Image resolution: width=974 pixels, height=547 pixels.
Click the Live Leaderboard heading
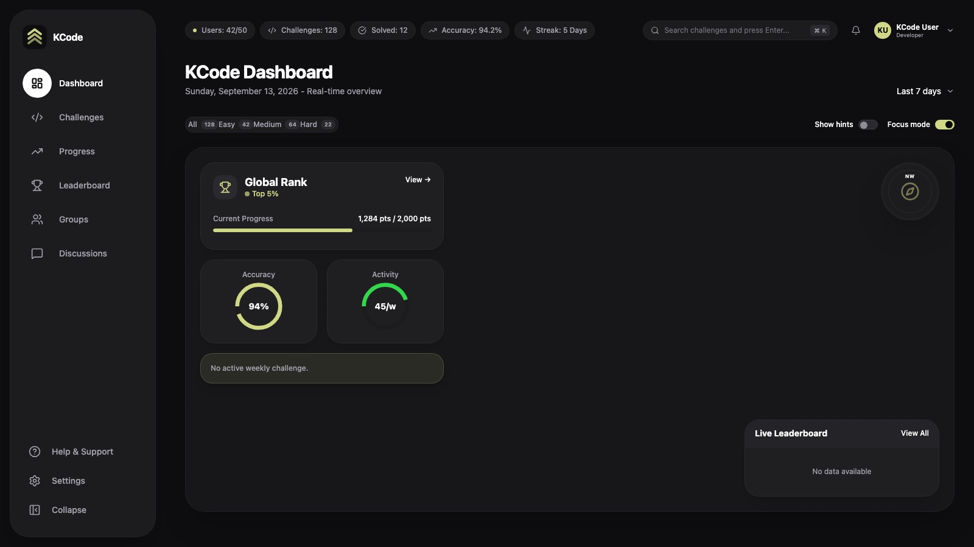791,433
